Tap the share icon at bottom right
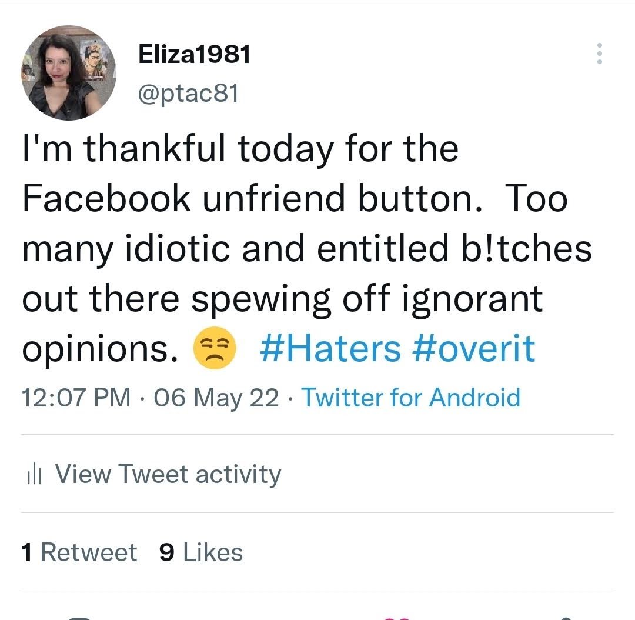 (564, 618)
